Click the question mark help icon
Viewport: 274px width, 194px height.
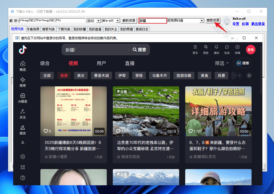coord(23,178)
